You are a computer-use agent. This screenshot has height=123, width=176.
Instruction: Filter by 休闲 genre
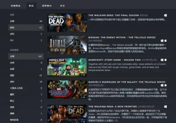[26, 63]
